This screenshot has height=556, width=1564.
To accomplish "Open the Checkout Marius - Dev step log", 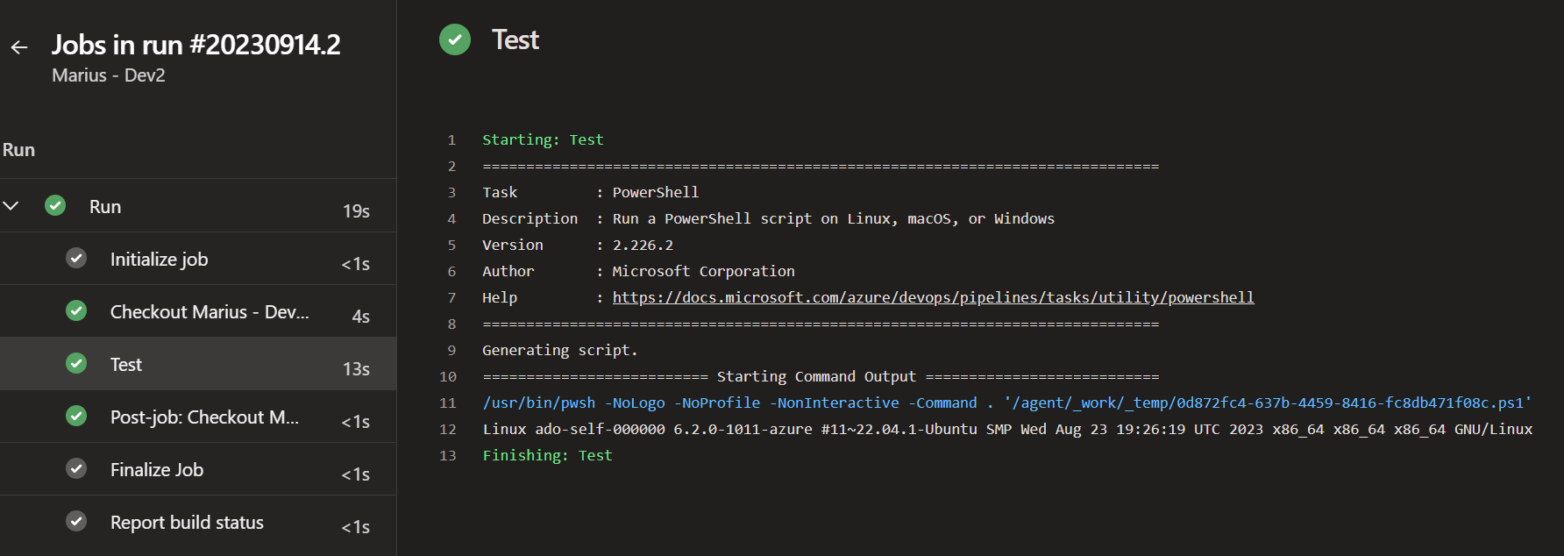I will click(x=209, y=312).
